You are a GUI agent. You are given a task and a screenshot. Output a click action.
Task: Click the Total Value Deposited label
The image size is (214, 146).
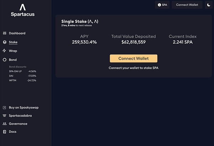click(x=133, y=36)
